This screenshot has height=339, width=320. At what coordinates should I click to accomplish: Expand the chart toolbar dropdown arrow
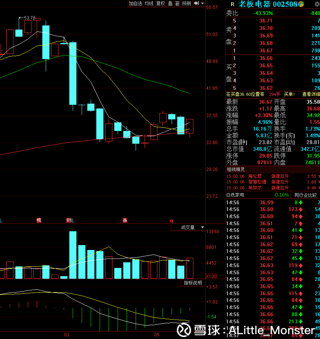pos(202,3)
